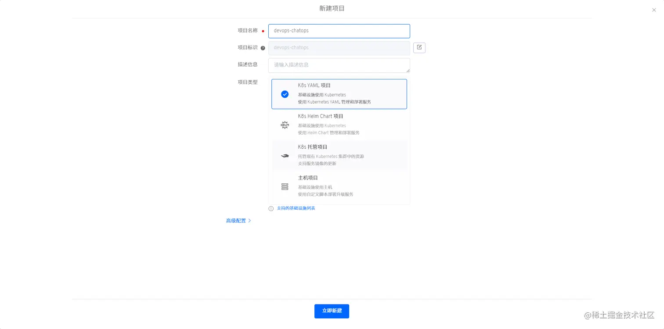Click the 立即新建 button
This screenshot has width=664, height=329.
coord(332,311)
